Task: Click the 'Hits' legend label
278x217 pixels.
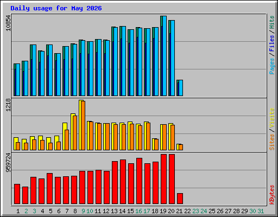Action: [272, 22]
